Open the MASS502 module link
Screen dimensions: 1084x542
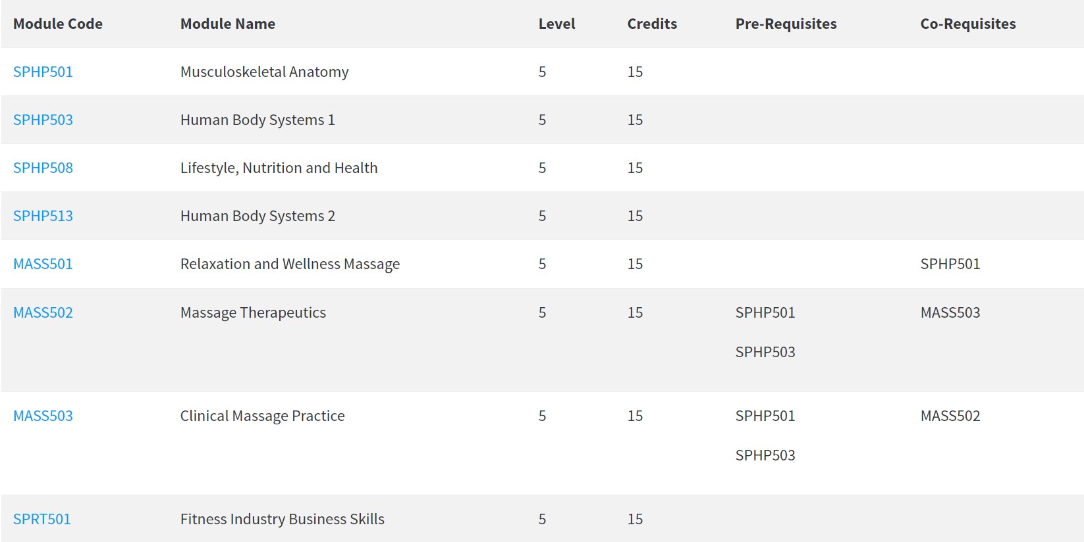[43, 312]
